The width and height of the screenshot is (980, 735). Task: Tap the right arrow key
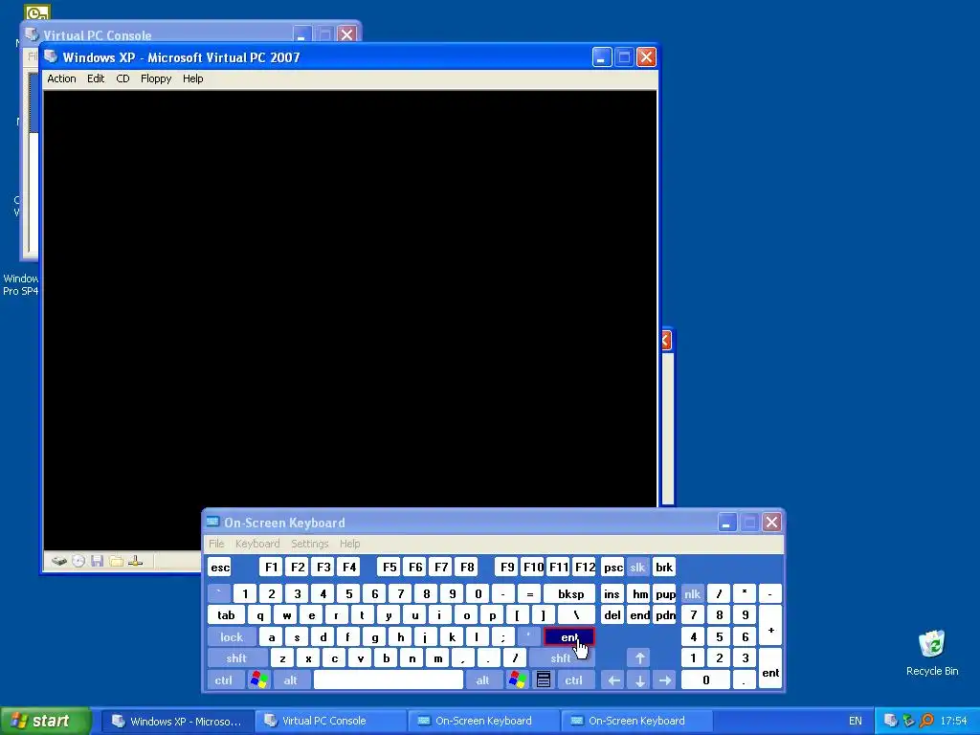665,680
